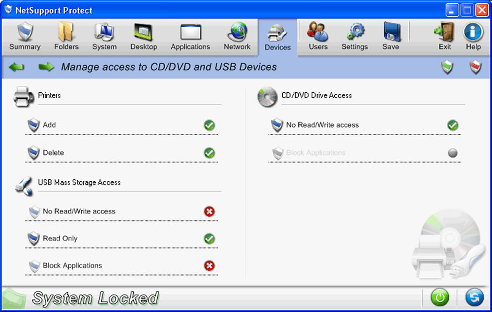Click the Printers heading text

(49, 95)
